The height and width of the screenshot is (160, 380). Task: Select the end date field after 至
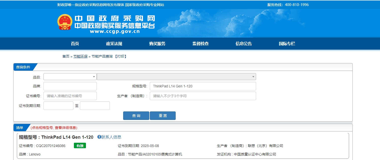click(95, 106)
